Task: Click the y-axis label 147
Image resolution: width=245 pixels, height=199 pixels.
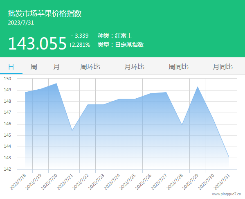Action: (x=7, y=113)
